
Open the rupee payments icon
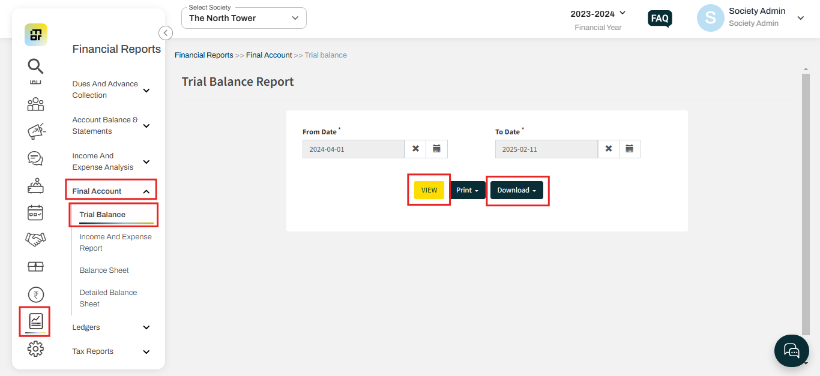tap(35, 294)
